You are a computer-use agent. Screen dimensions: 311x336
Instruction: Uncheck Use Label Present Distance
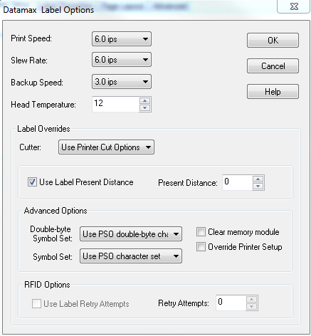pos(32,182)
